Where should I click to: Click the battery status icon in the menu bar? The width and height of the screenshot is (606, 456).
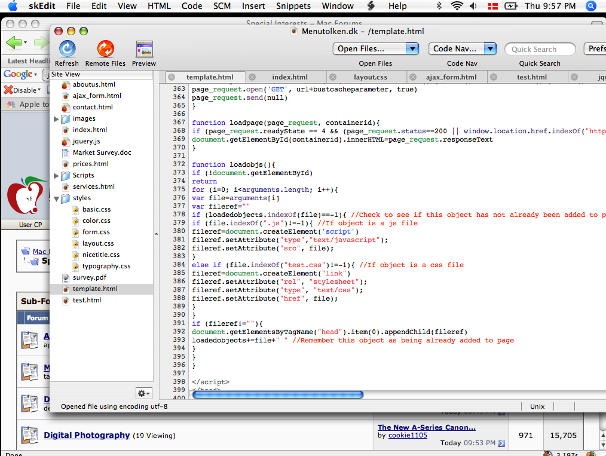tap(511, 6)
